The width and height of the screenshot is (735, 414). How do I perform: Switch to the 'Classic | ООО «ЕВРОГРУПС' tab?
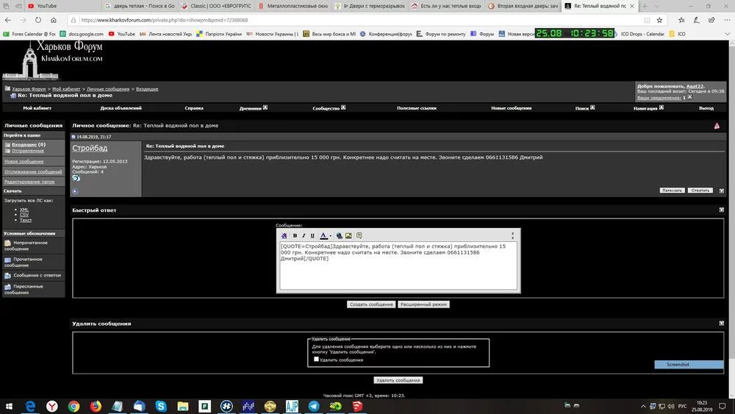pyautogui.click(x=216, y=6)
